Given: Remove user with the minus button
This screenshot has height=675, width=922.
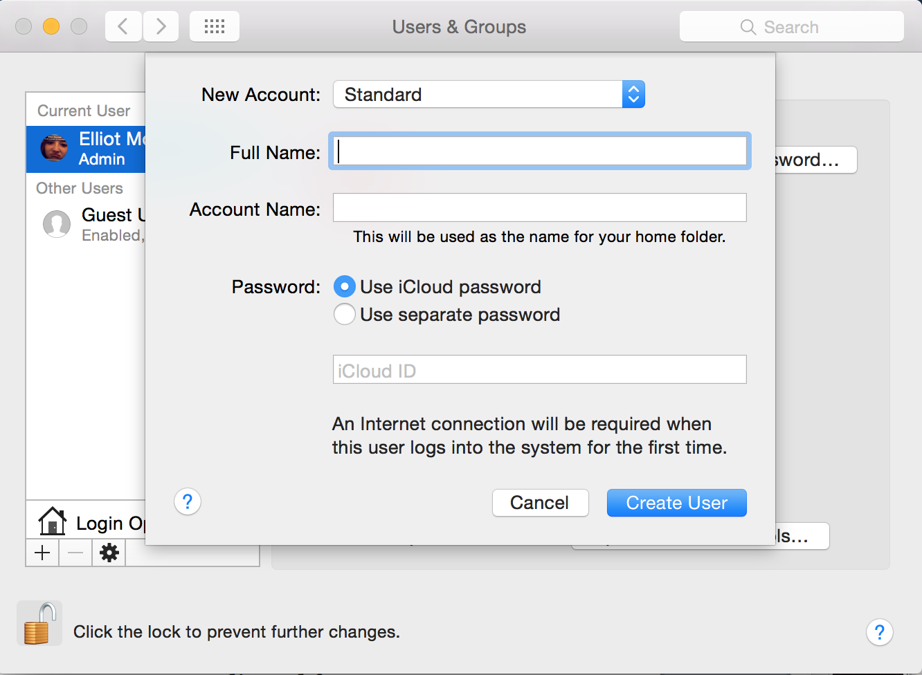Looking at the screenshot, I should (x=75, y=553).
